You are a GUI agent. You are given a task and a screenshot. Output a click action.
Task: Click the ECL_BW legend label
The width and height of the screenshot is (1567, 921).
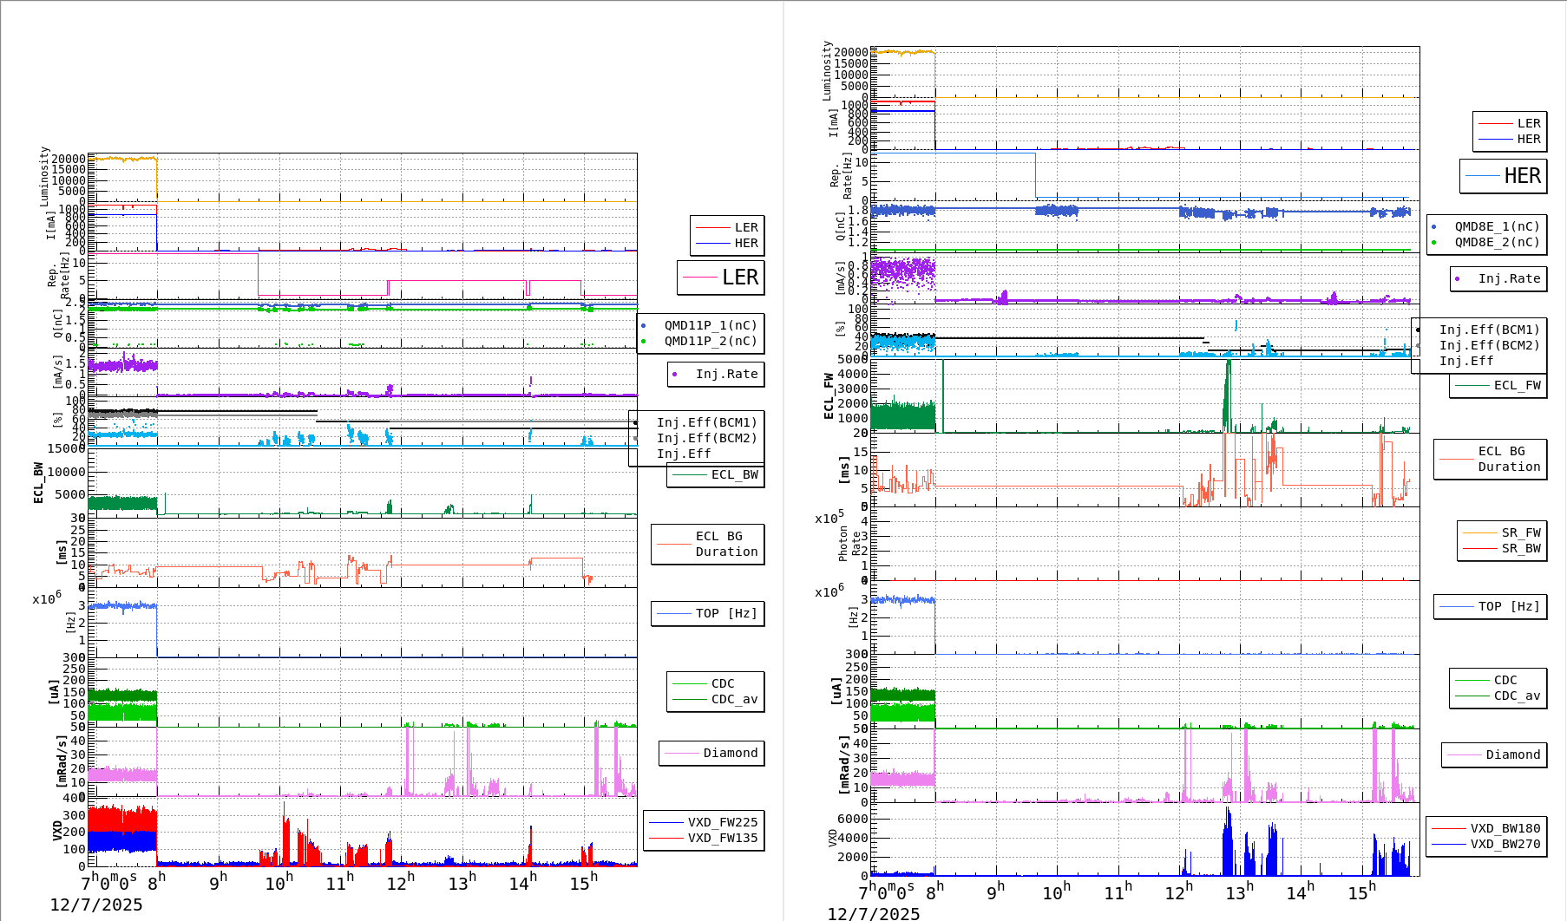coord(734,474)
